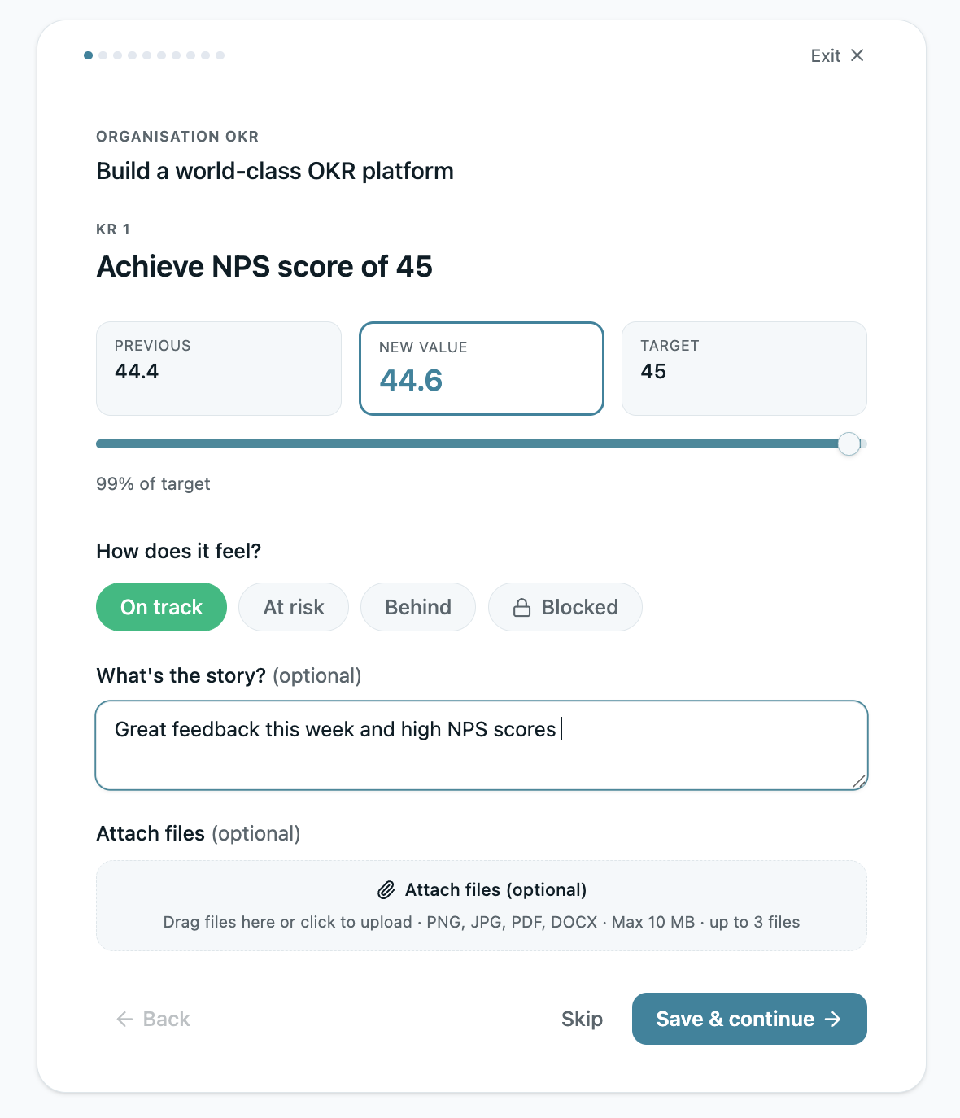The height and width of the screenshot is (1118, 960).
Task: Click the Save & continue button
Action: click(x=749, y=1019)
